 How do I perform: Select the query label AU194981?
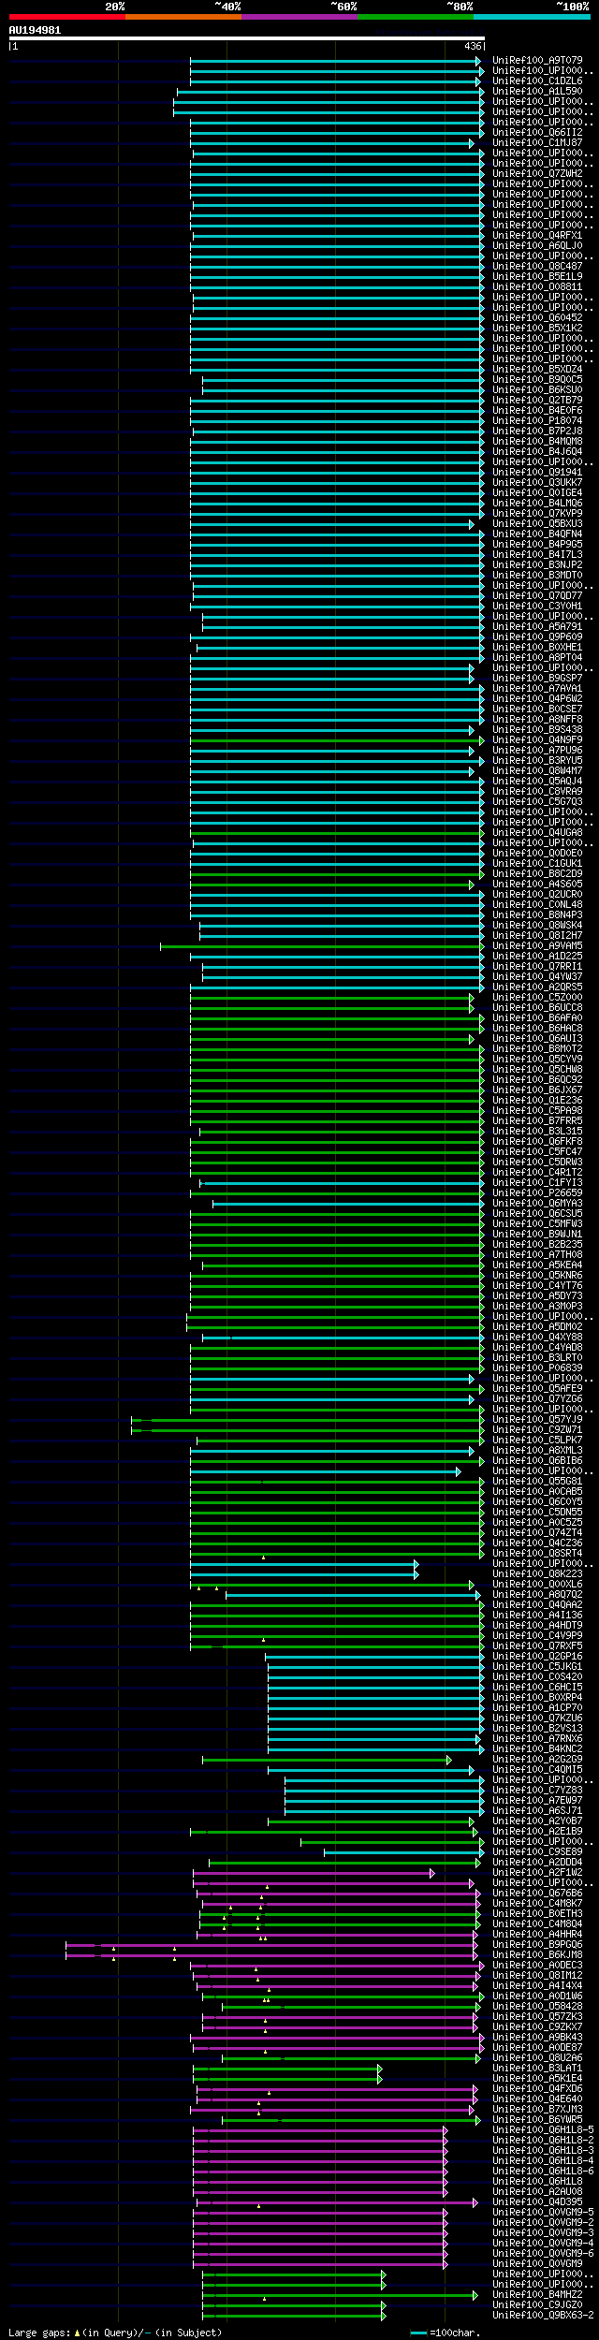pos(35,30)
